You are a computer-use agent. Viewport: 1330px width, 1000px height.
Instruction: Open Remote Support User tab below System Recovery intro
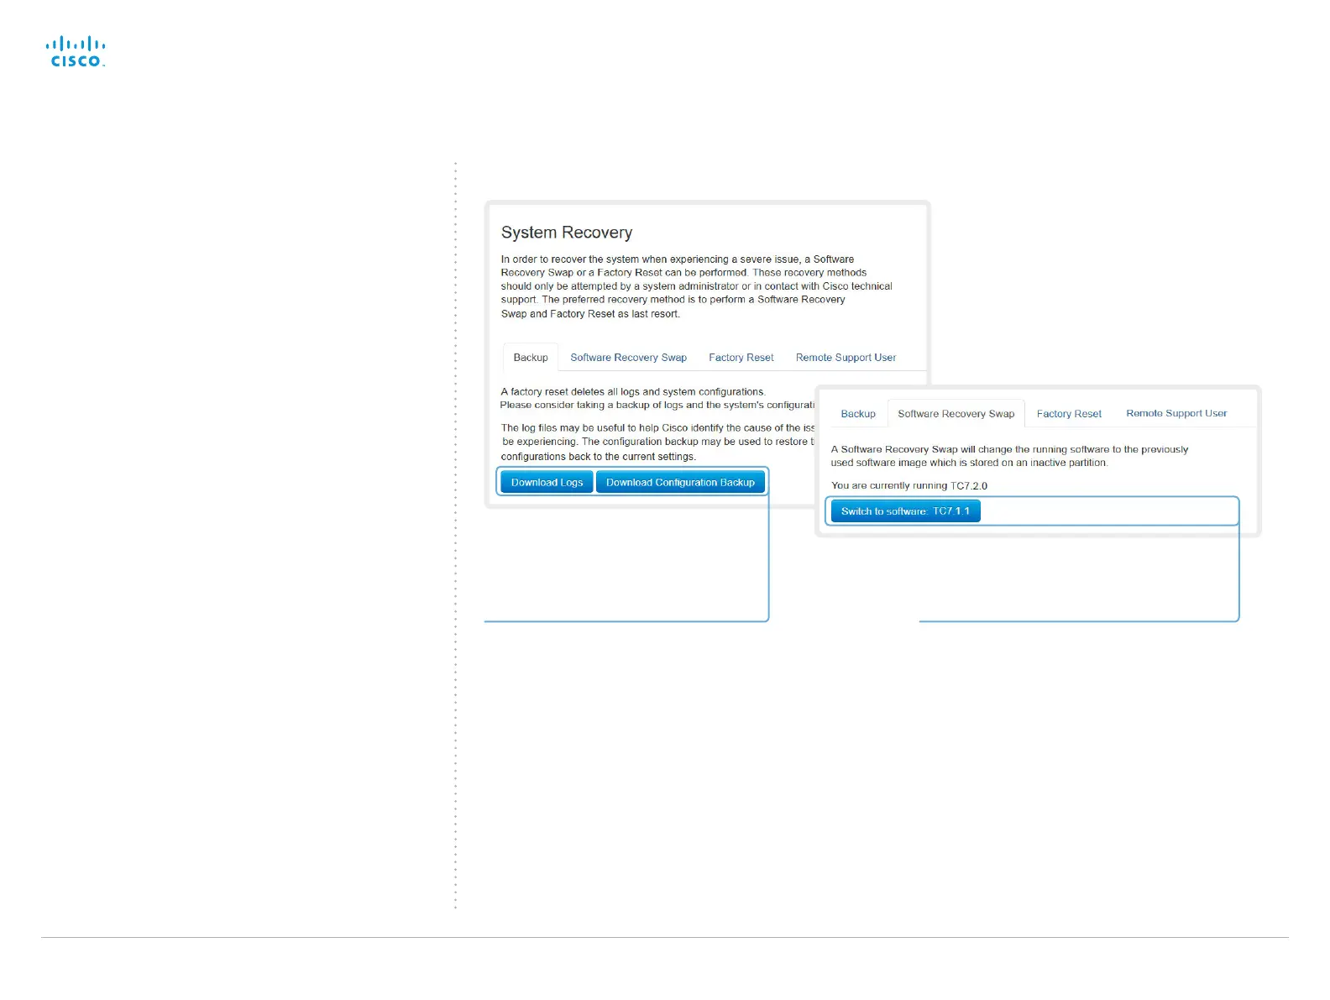(x=846, y=358)
